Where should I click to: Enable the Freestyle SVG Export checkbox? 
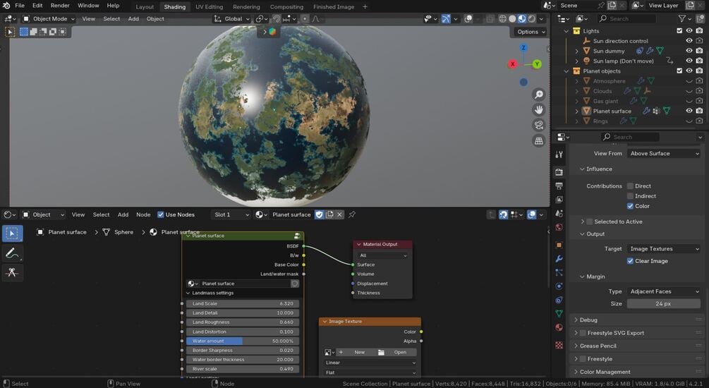click(583, 333)
